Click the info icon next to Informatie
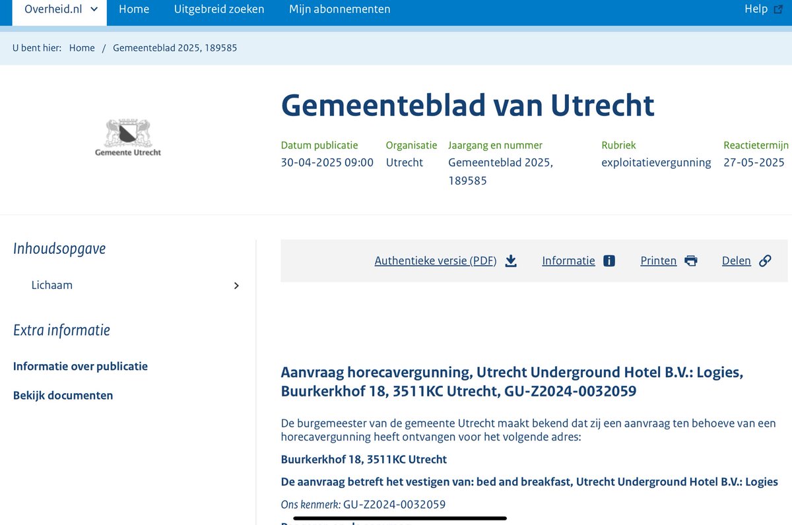Image resolution: width=792 pixels, height=525 pixels. (609, 261)
